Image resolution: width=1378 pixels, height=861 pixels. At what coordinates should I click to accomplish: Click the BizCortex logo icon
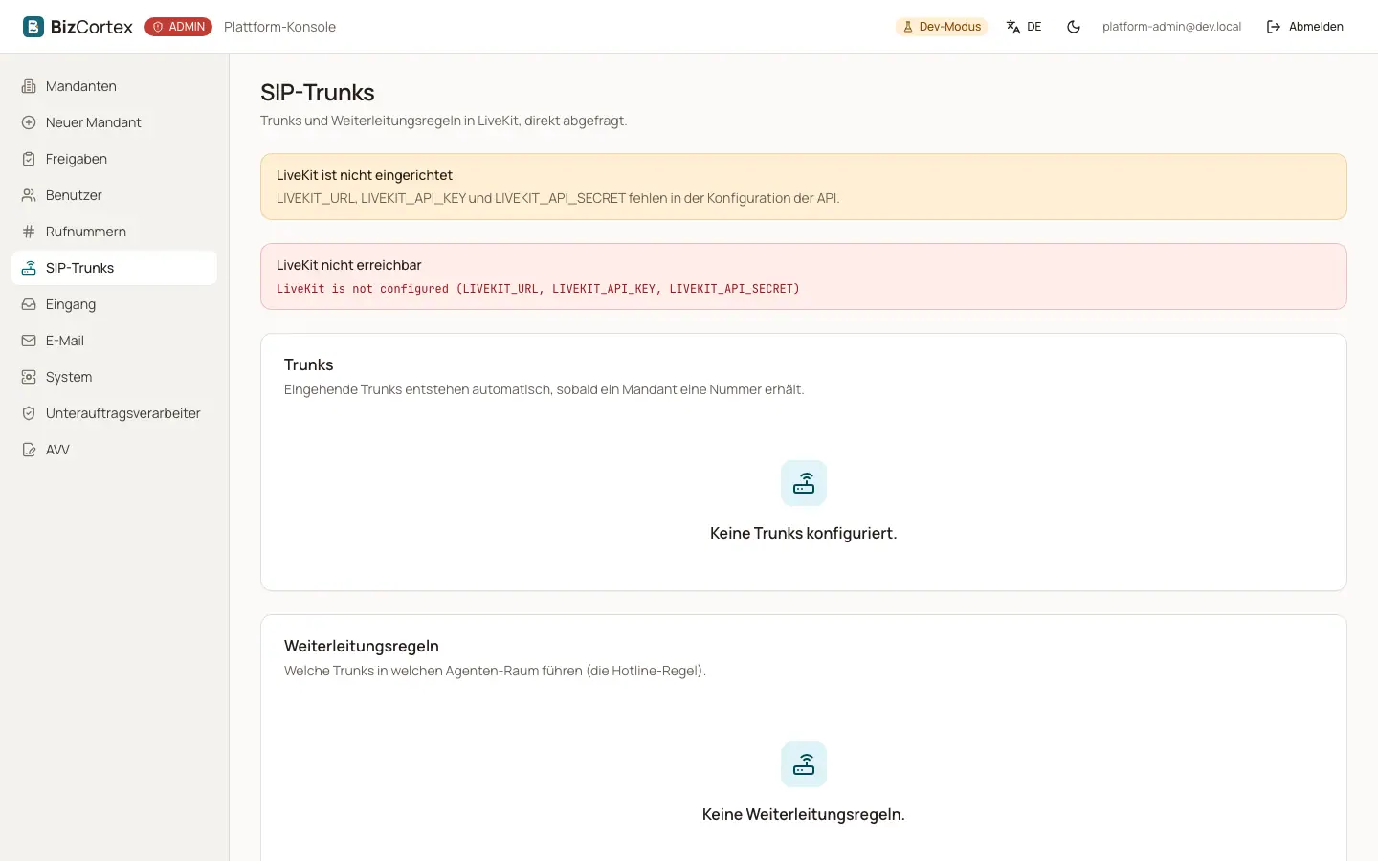[33, 27]
